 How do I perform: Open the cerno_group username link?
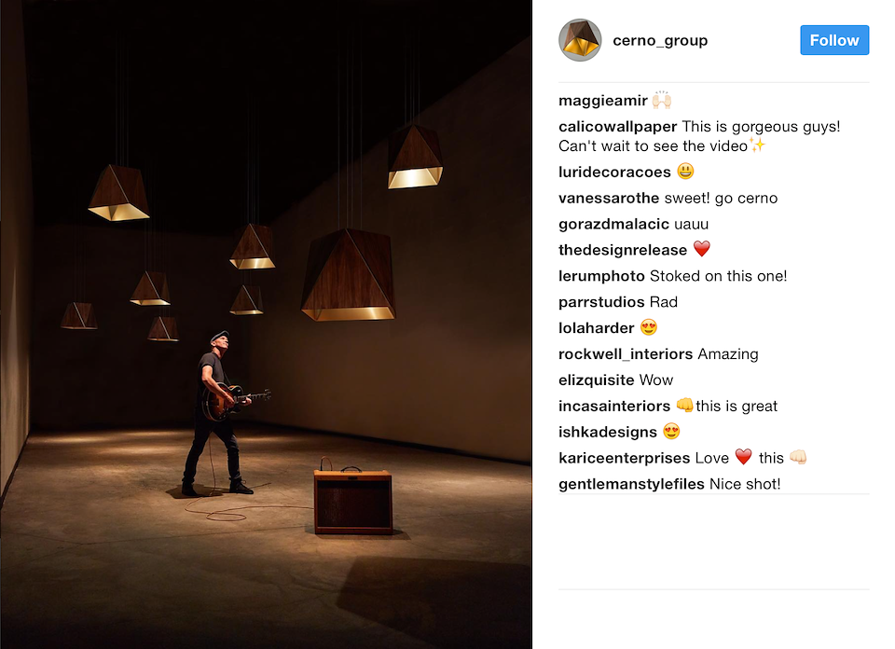tap(660, 40)
